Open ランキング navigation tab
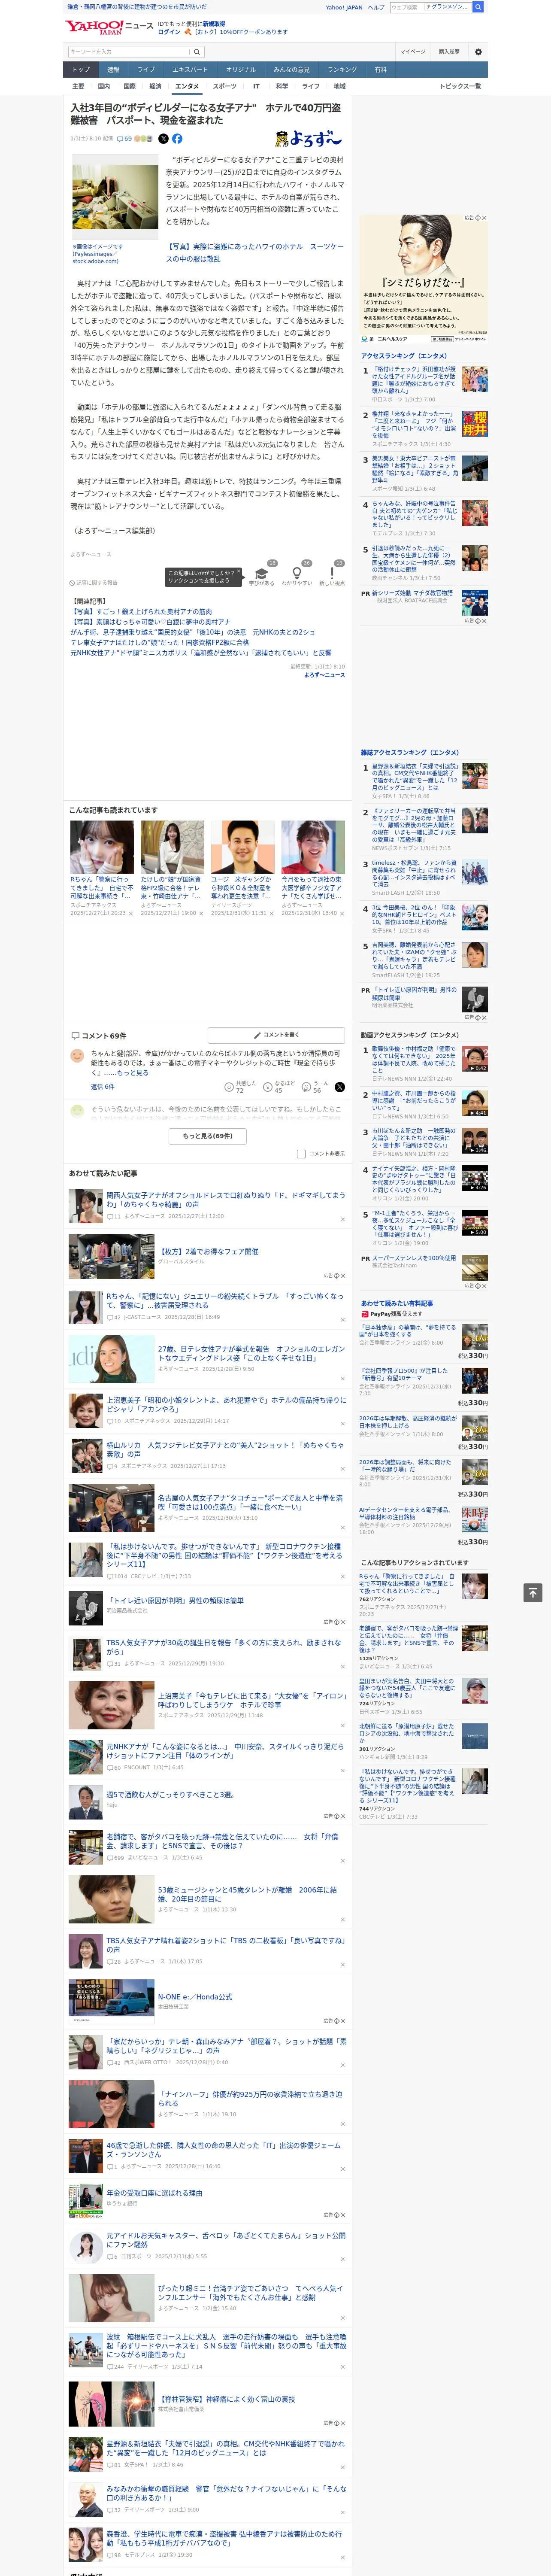The height and width of the screenshot is (2576, 551). (x=342, y=70)
